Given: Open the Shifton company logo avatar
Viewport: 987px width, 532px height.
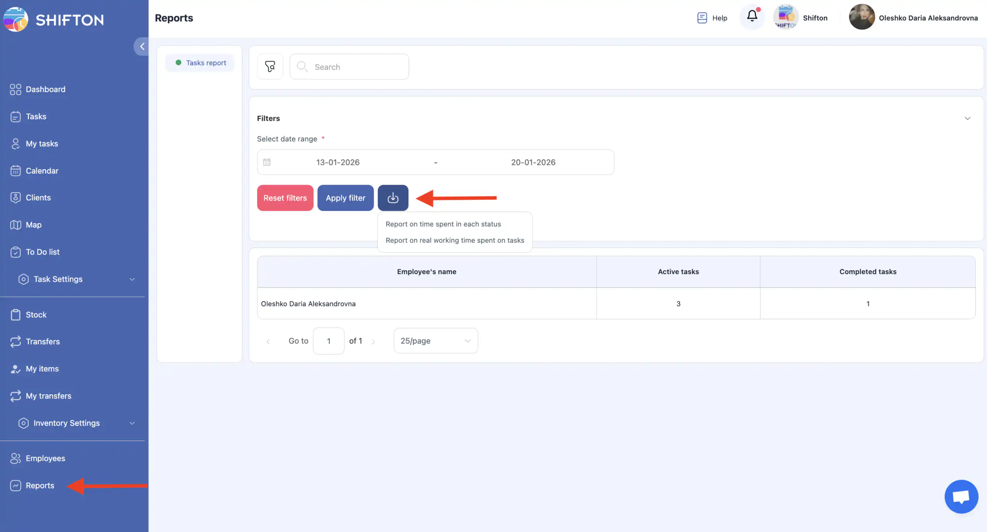Looking at the screenshot, I should (x=785, y=18).
